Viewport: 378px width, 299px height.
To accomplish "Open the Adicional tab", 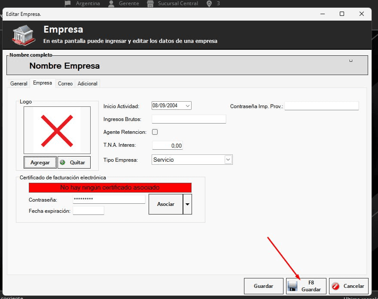I will tap(87, 84).
